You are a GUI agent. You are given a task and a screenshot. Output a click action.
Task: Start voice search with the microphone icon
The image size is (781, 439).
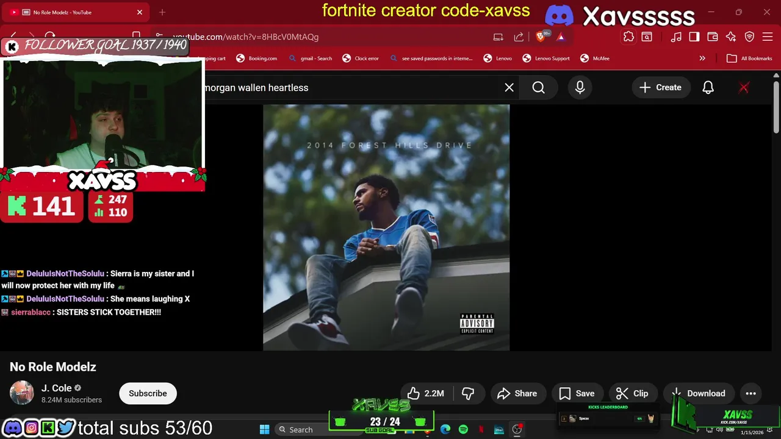580,88
